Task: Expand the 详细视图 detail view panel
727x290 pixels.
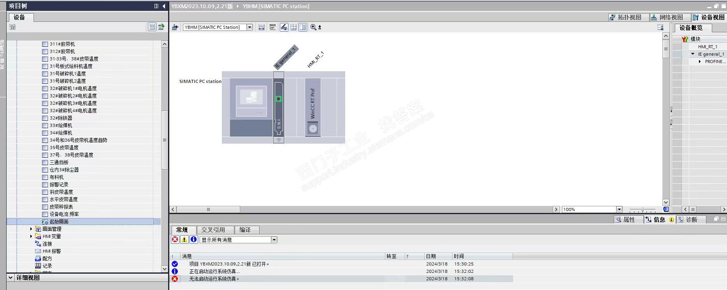Action: coord(11,278)
